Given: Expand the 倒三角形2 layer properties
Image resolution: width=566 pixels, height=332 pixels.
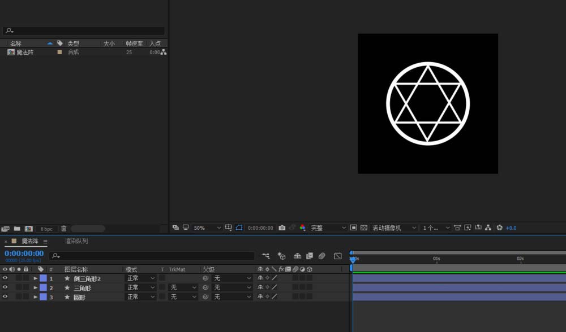Looking at the screenshot, I should (x=36, y=278).
